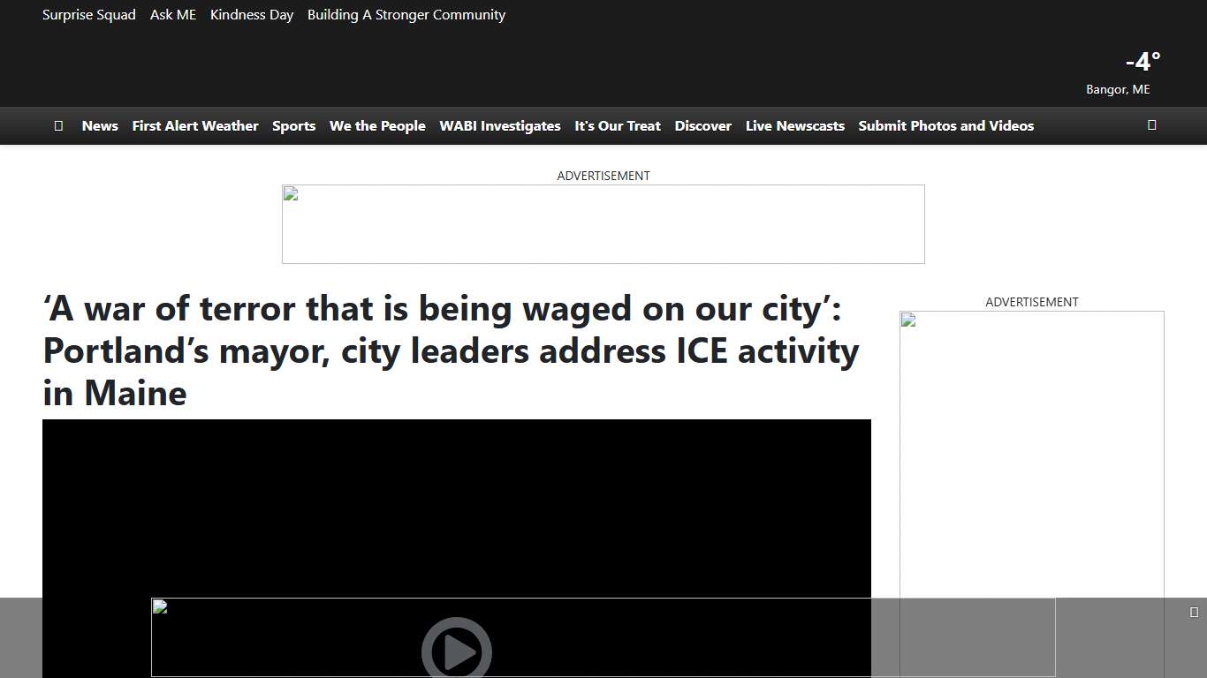The image size is (1207, 678).
Task: Go to Kindness Day page
Action: [x=252, y=15]
